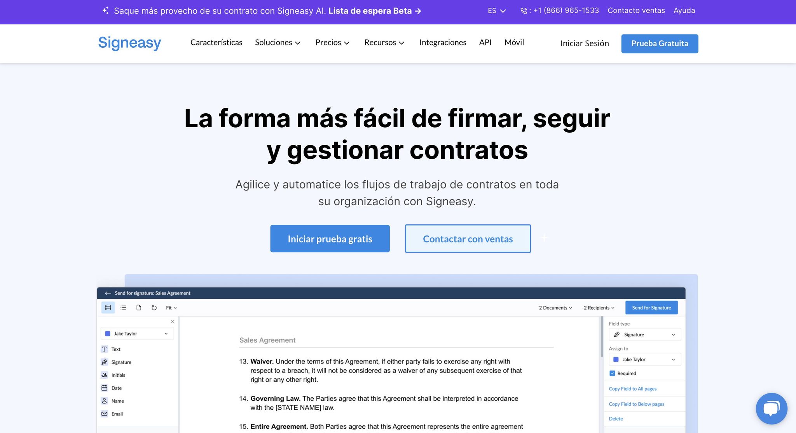Click Copy Field to All pages
The width and height of the screenshot is (796, 433).
point(632,389)
